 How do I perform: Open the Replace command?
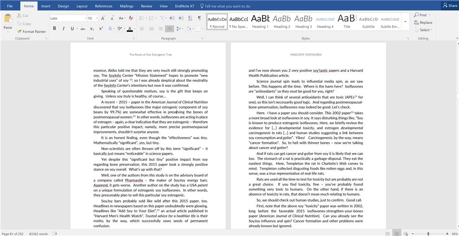pyautogui.click(x=423, y=22)
